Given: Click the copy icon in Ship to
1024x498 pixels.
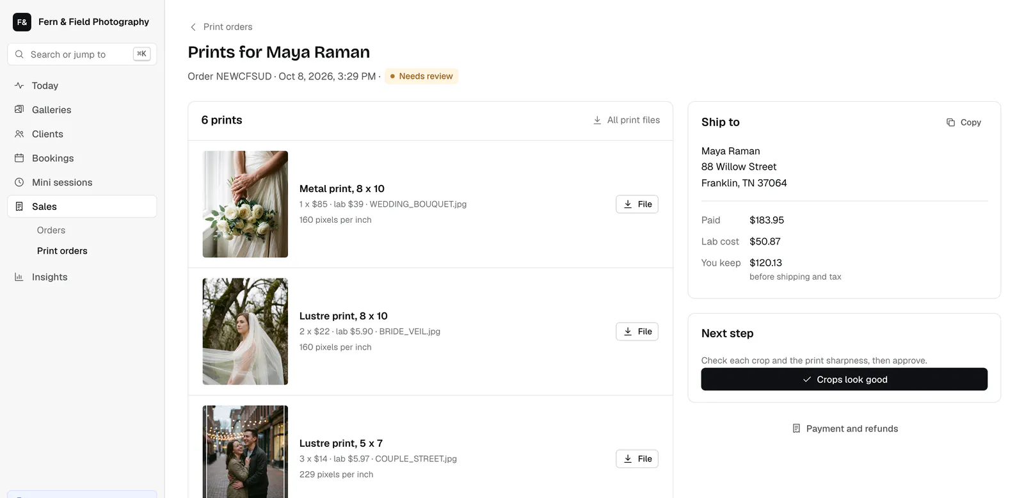Looking at the screenshot, I should click(x=950, y=122).
